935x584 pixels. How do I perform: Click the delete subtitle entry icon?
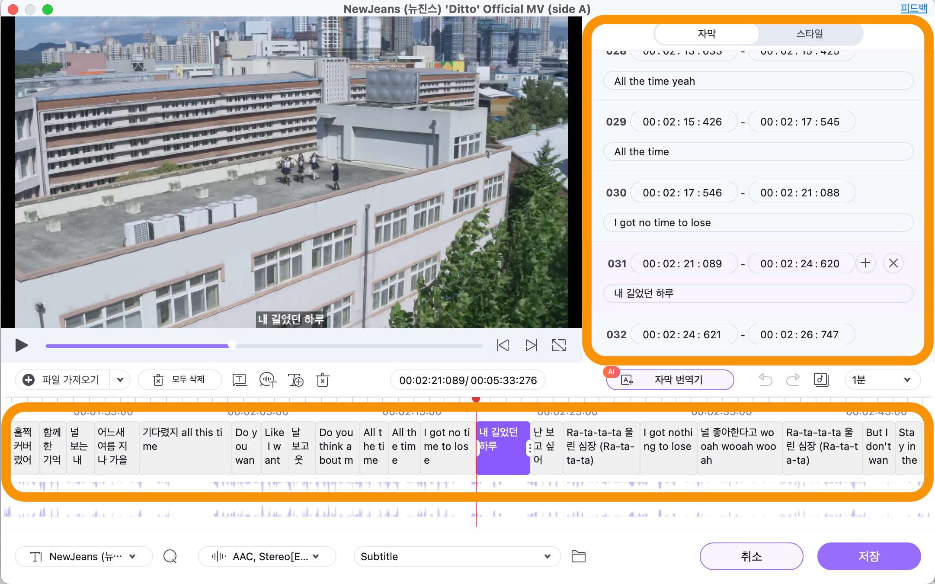893,263
